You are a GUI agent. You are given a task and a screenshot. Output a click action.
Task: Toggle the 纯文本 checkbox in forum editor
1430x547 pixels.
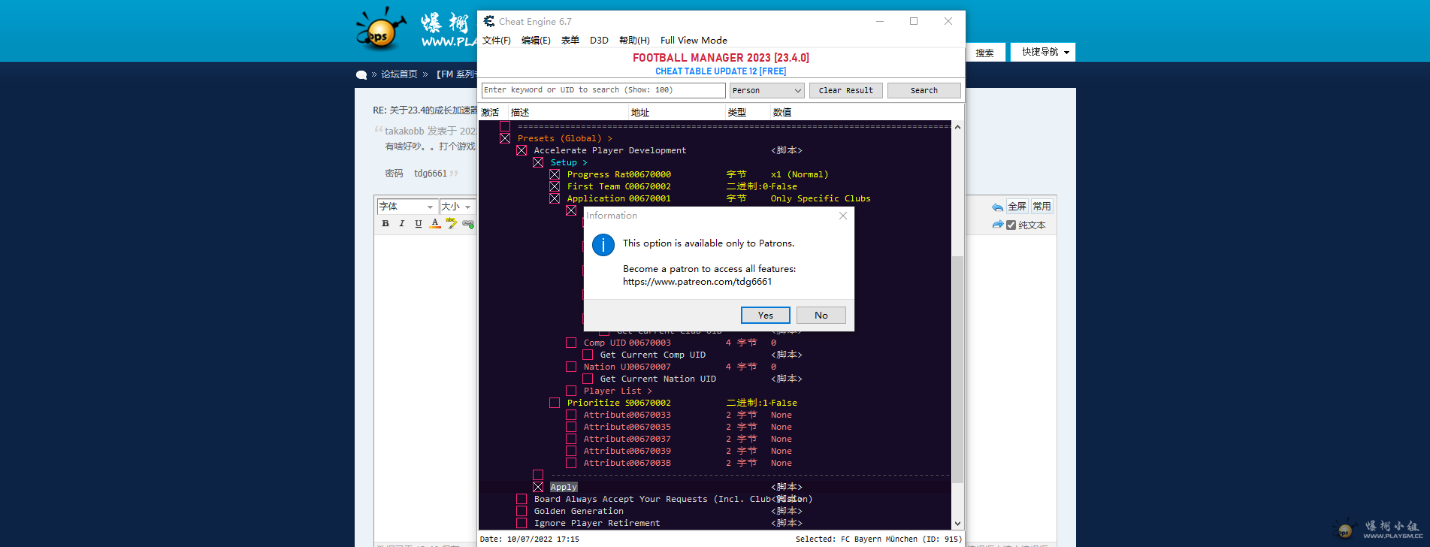1011,225
